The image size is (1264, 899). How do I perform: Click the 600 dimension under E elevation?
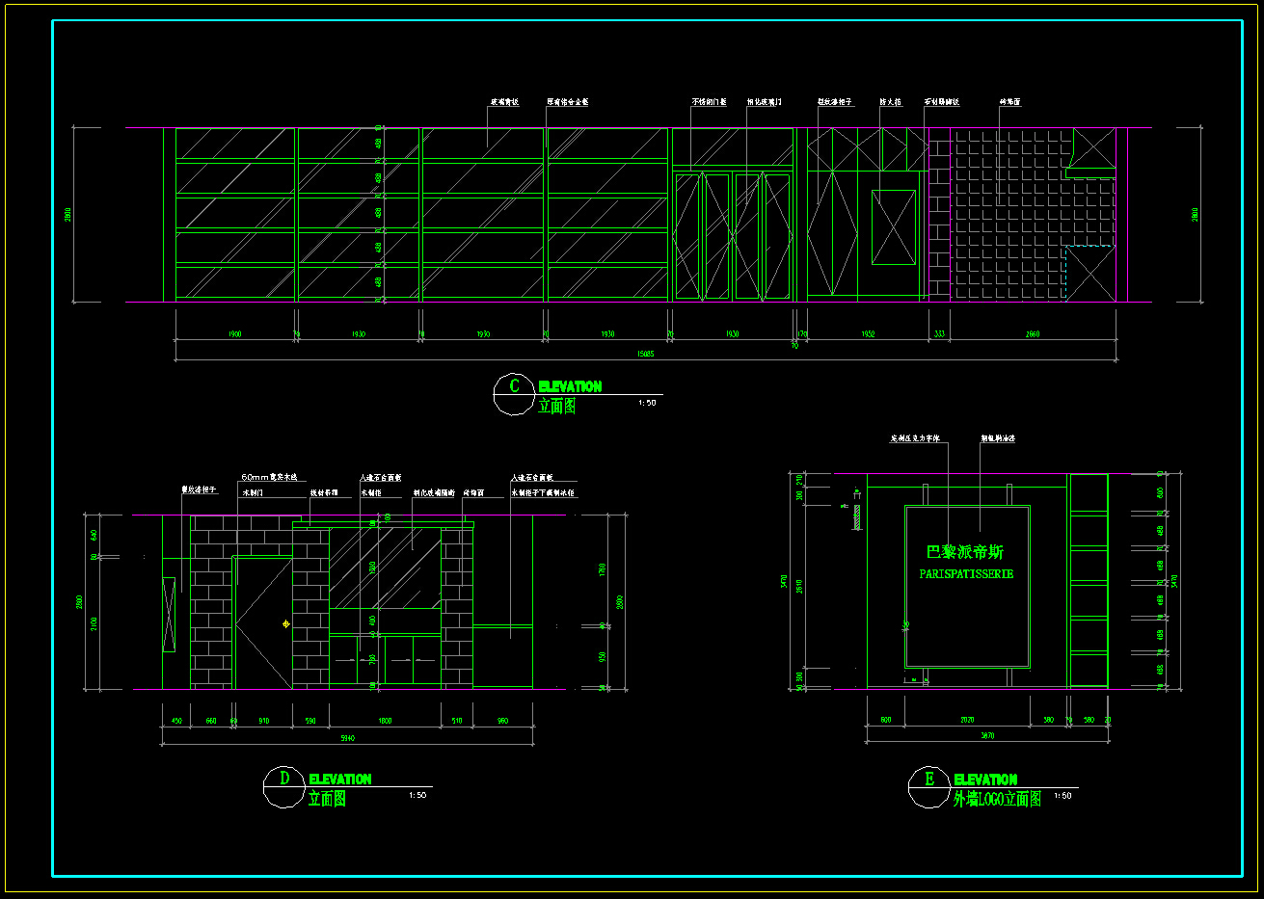pos(885,720)
